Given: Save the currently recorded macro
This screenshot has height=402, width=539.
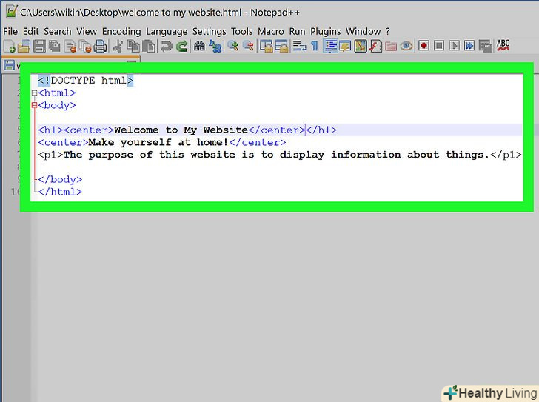Looking at the screenshot, I should pyautogui.click(x=485, y=46).
